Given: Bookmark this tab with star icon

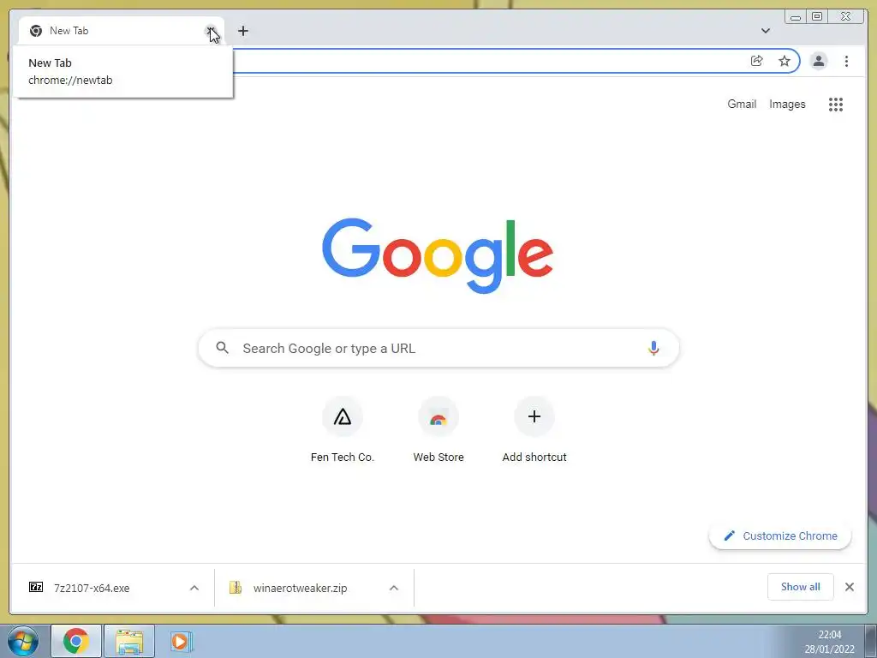Looking at the screenshot, I should click(785, 61).
